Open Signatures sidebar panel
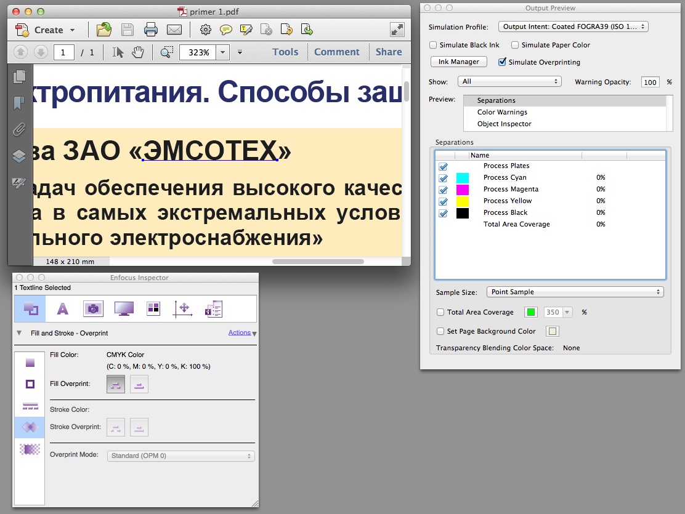The height and width of the screenshot is (514, 685). pyautogui.click(x=19, y=183)
